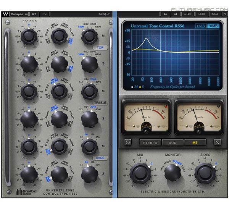
Task: Click the Treble S filter shape knob
Action: point(59,119)
